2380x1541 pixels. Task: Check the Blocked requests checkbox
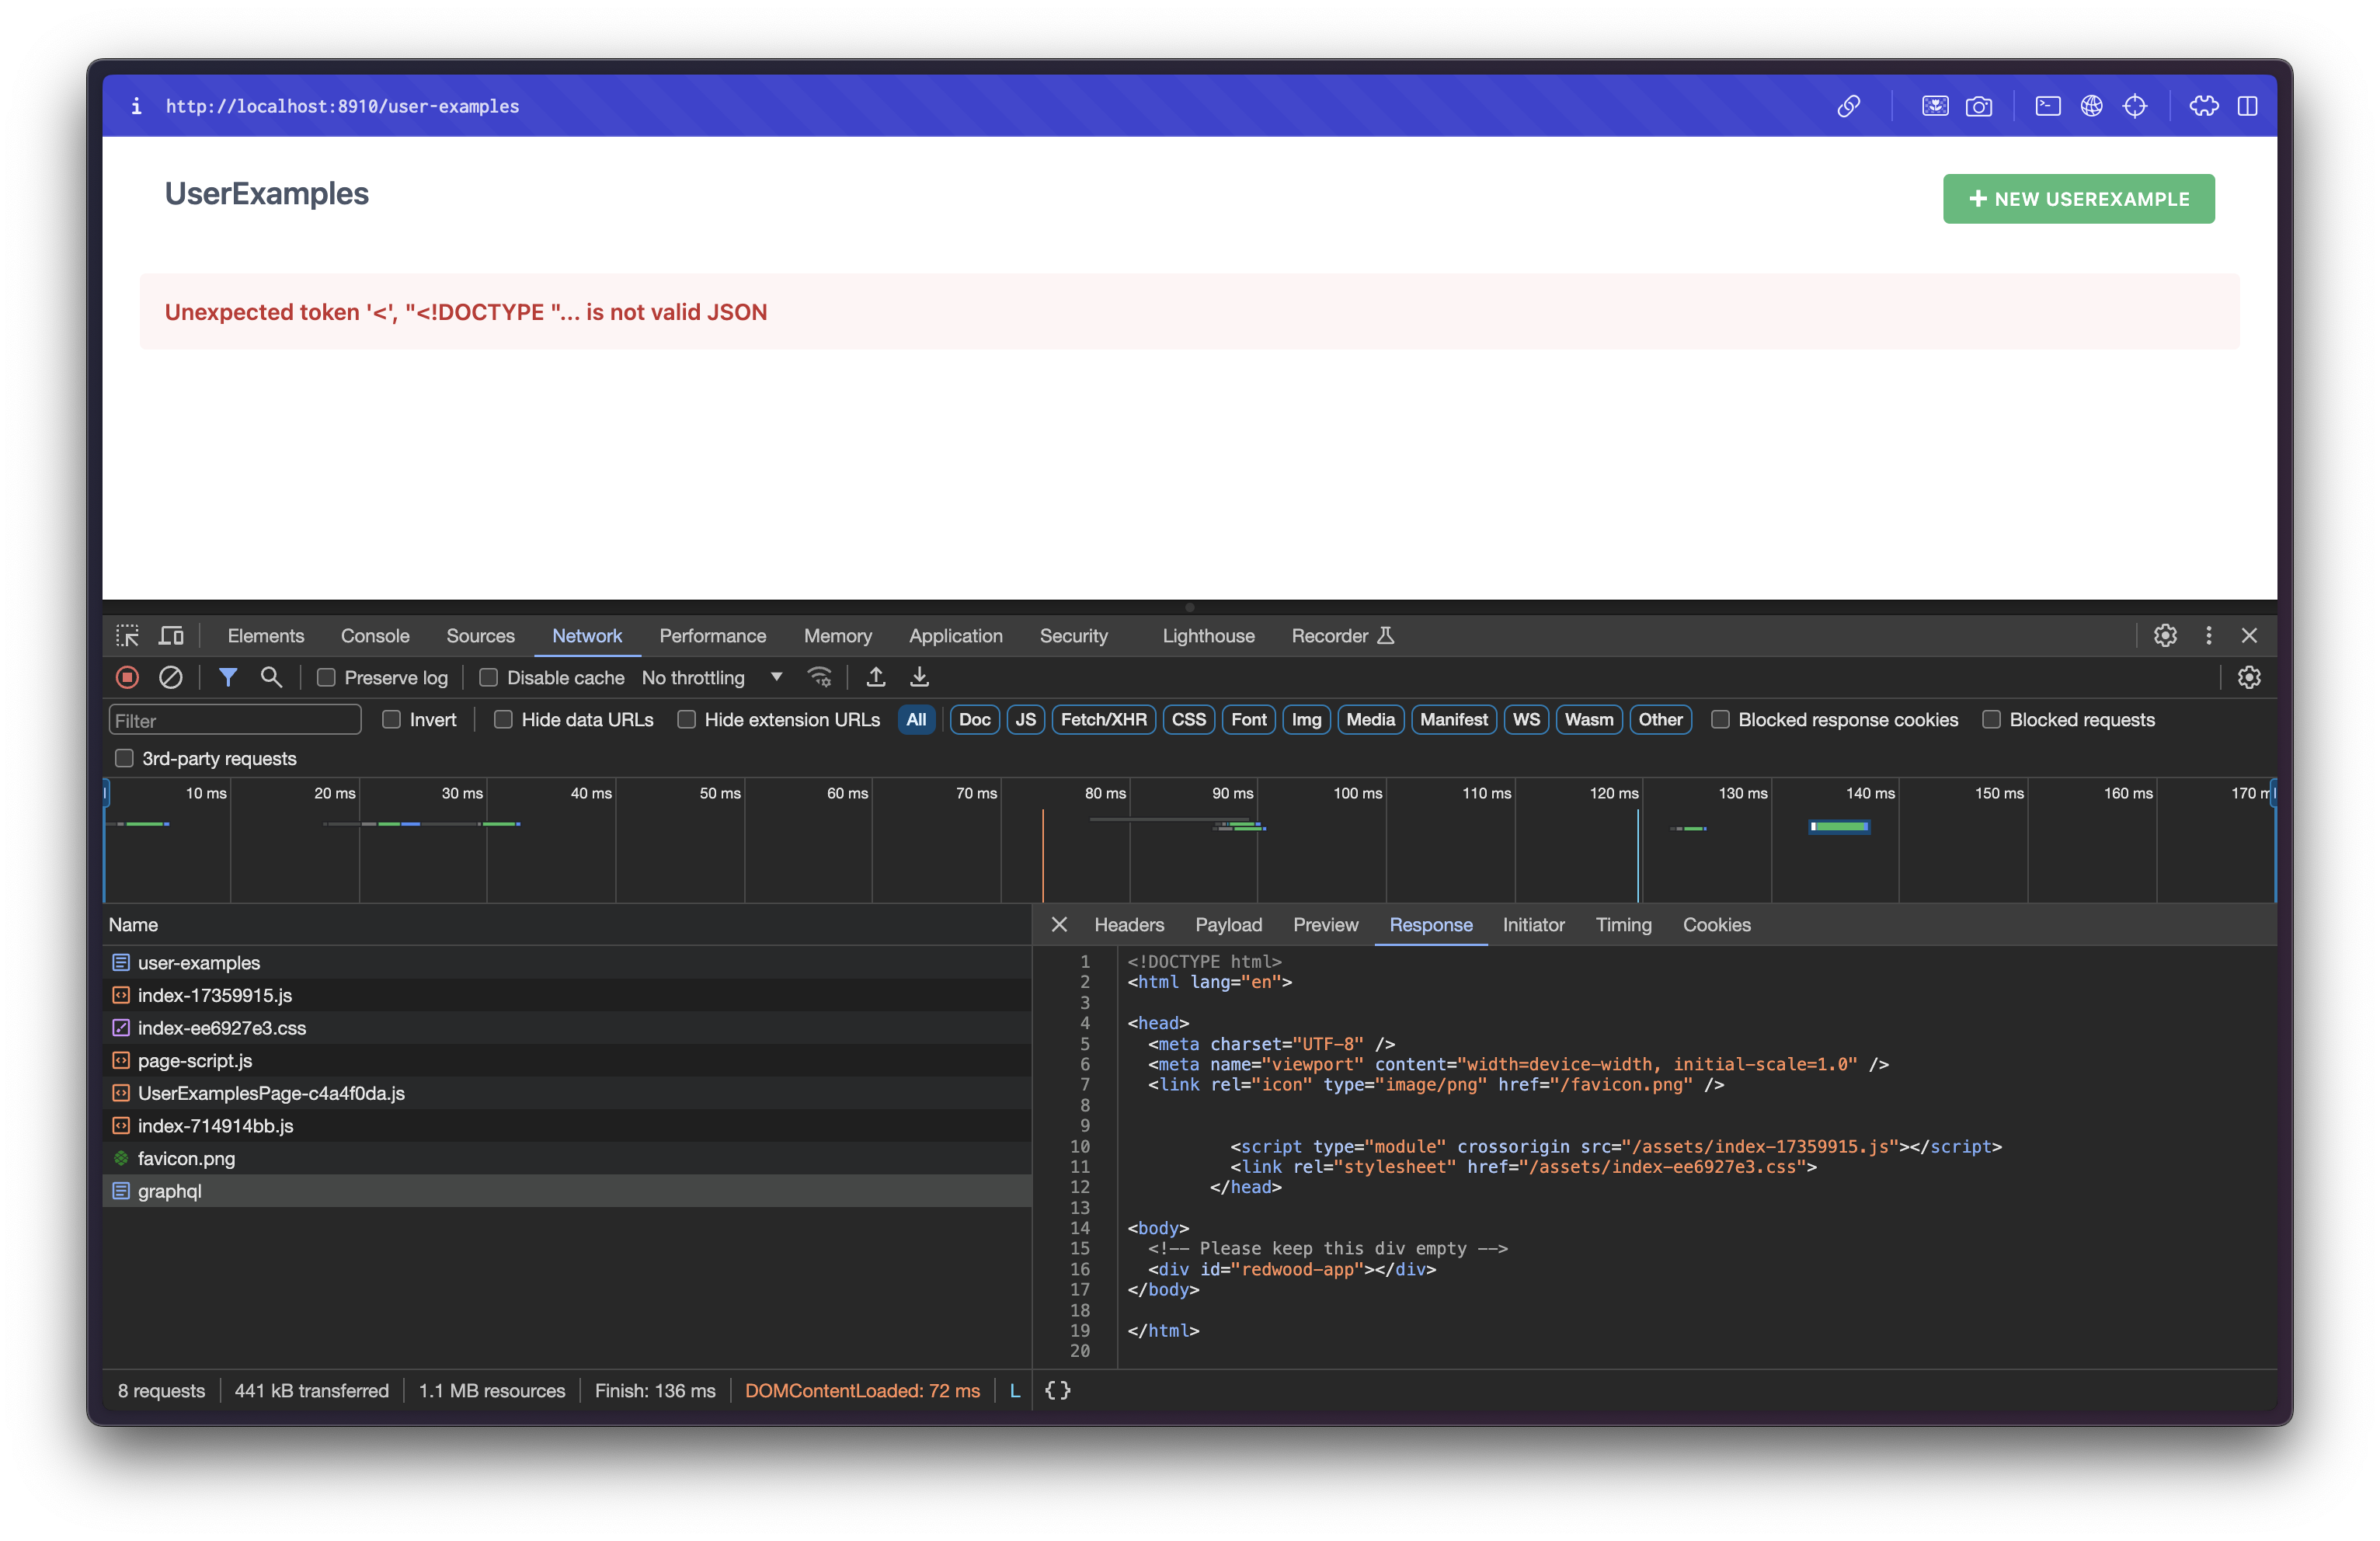[x=1991, y=720]
